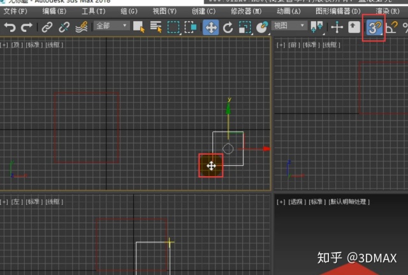Click [标准] label in top viewport
The height and width of the screenshot is (275, 408).
tap(34, 45)
